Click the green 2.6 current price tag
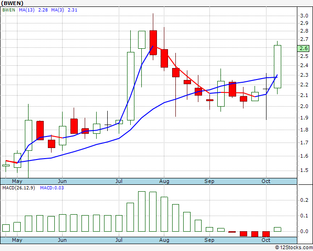Image resolution: width=313 pixels, height=251 pixels. [303, 48]
